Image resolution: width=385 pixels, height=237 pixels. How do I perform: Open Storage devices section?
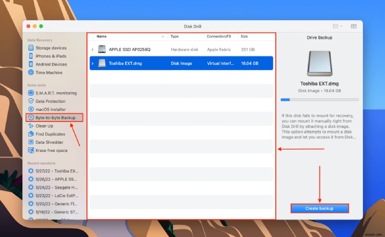[x=51, y=48]
